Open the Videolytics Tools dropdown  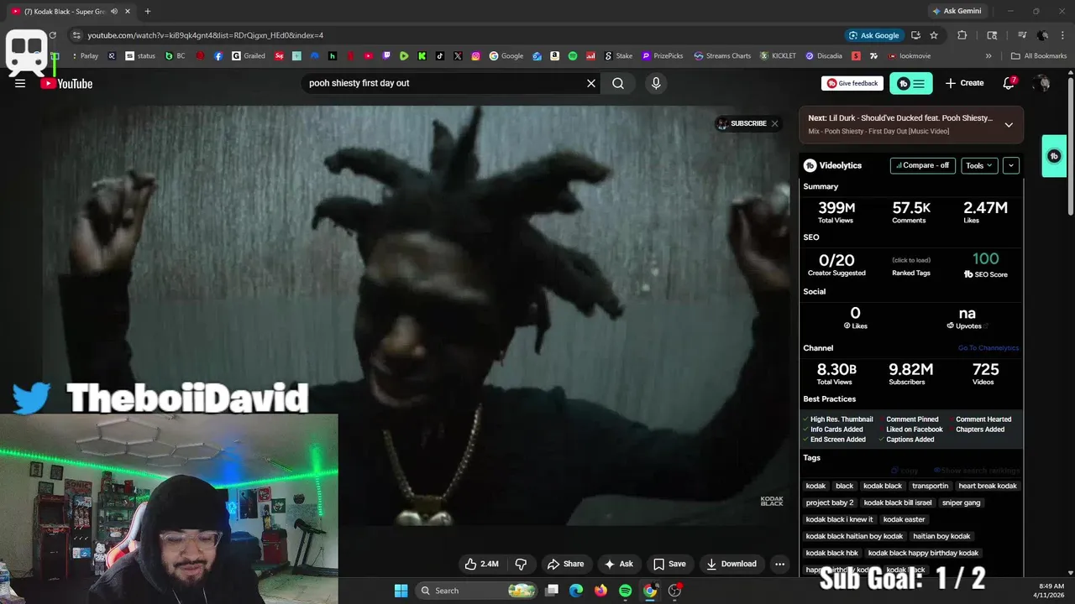(979, 165)
